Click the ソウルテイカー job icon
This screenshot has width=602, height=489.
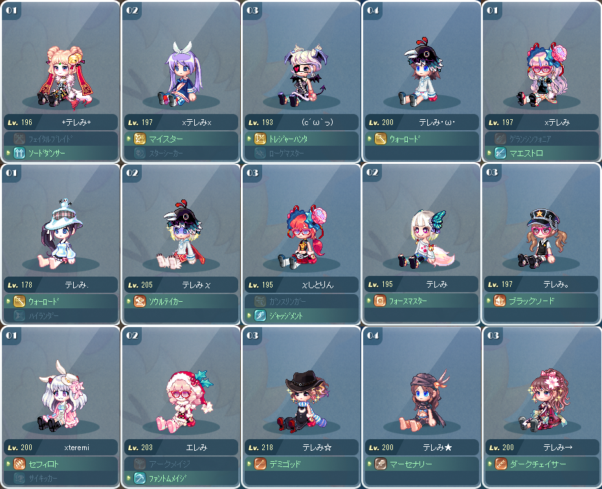click(x=140, y=301)
